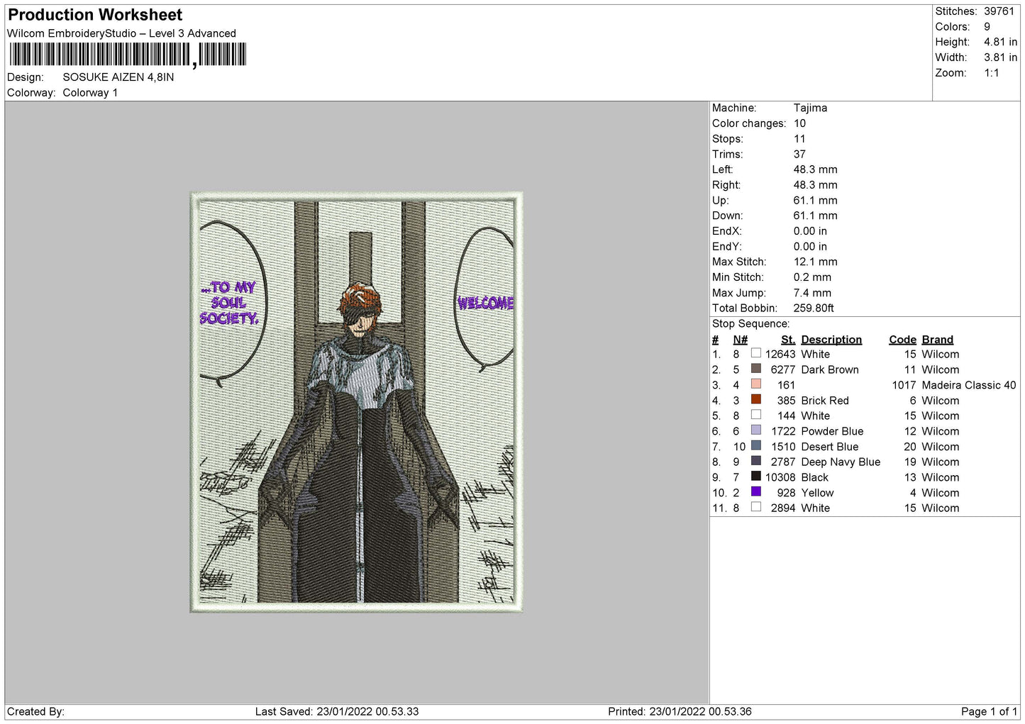
Task: Click the Production Worksheet title
Action: 95,15
